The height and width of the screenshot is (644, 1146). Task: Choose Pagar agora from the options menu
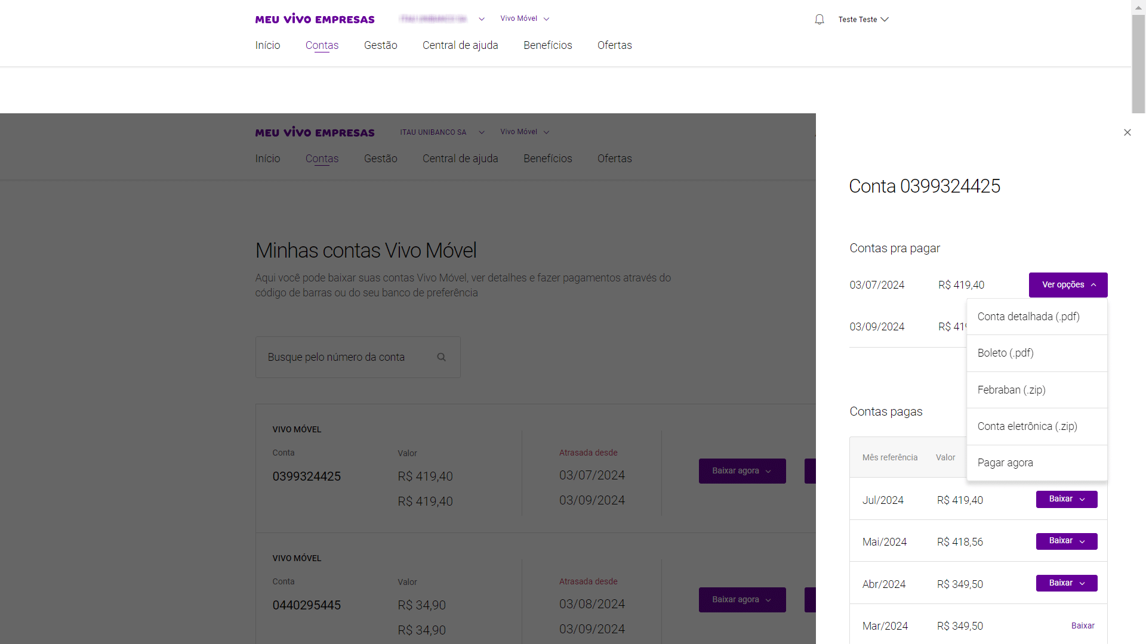[1037, 463]
